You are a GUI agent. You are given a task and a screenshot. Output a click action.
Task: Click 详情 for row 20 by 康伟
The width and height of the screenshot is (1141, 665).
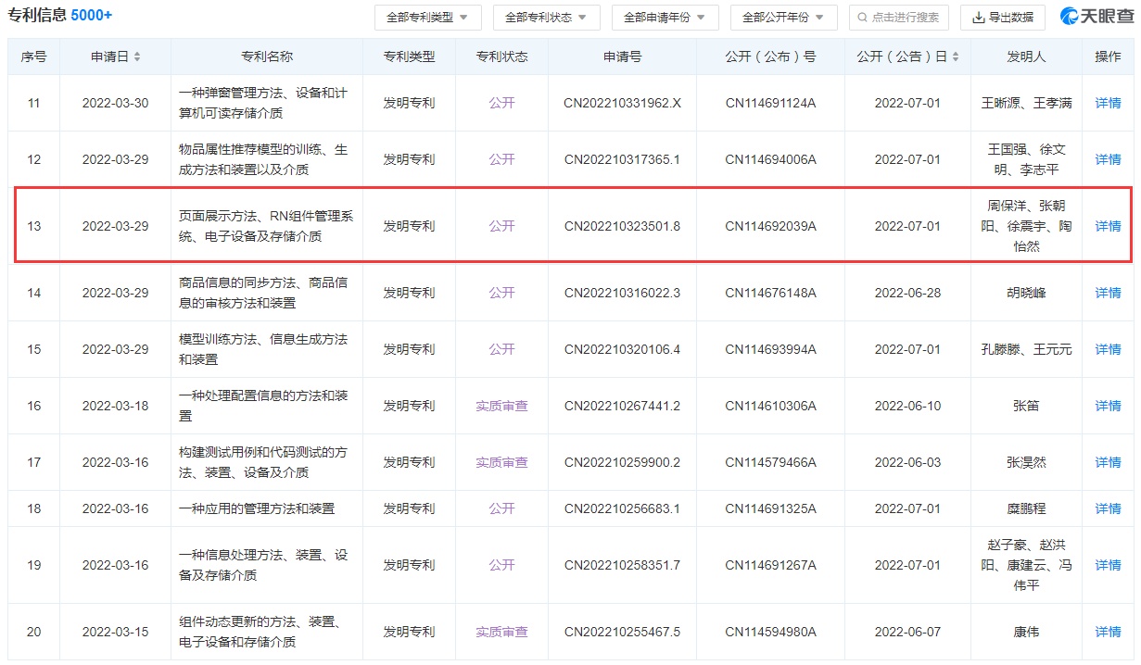point(1108,632)
